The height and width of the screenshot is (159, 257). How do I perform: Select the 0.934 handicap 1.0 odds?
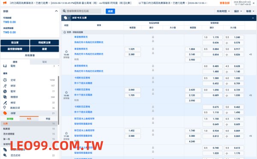coord(212,131)
